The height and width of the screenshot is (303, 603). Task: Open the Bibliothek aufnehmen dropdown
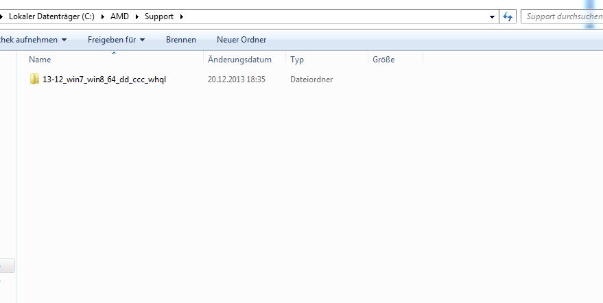(34, 40)
